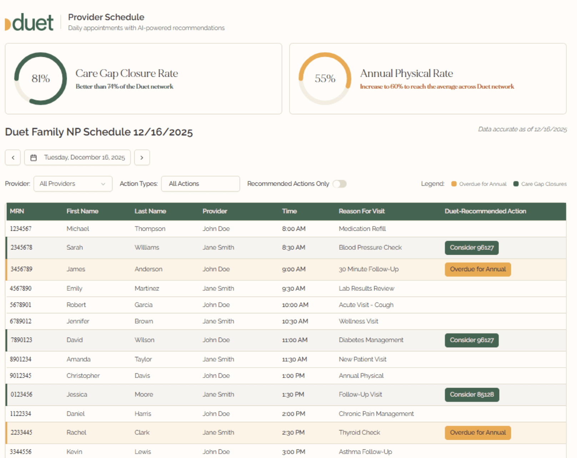Screen dimensions: 577x458
Task: Click MRN 0123456
Action: [21, 395]
